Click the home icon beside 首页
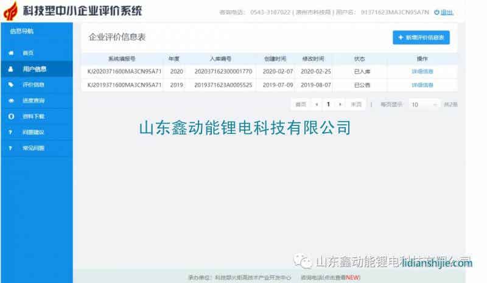Viewport: 487px width, 283px height. [x=11, y=54]
